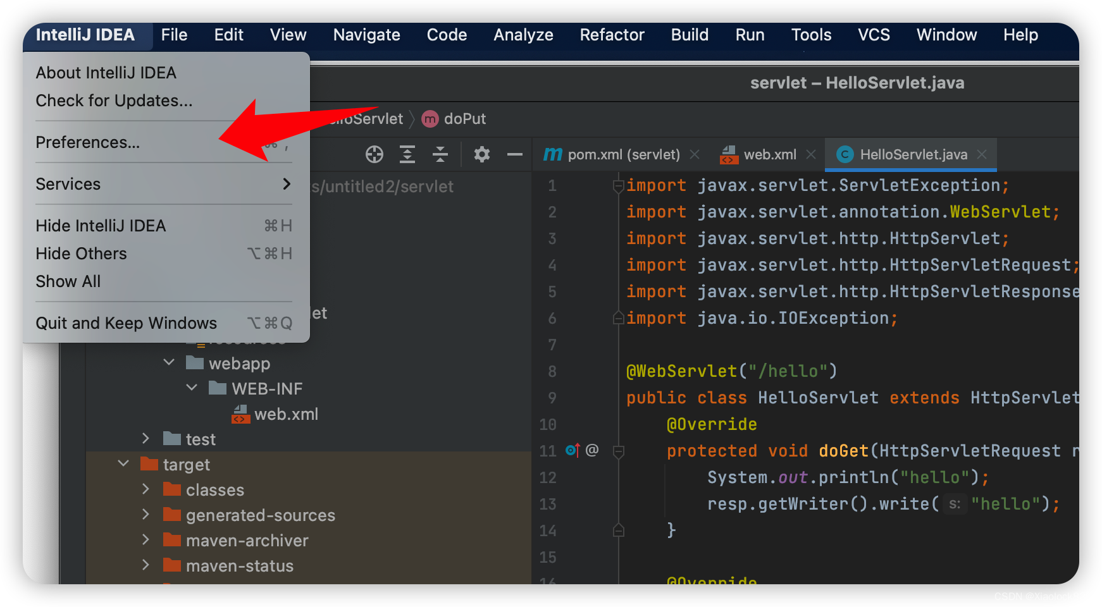Open project view options gear icon
Screen dimensions: 1102x607
[x=482, y=154]
